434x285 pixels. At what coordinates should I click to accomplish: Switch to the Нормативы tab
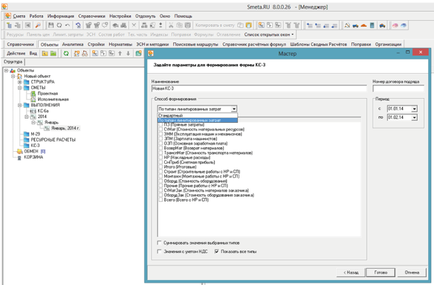tap(120, 45)
